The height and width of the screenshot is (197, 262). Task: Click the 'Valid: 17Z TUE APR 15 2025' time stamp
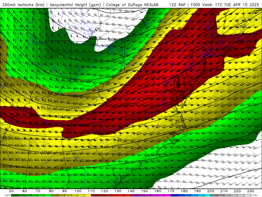[231, 5]
